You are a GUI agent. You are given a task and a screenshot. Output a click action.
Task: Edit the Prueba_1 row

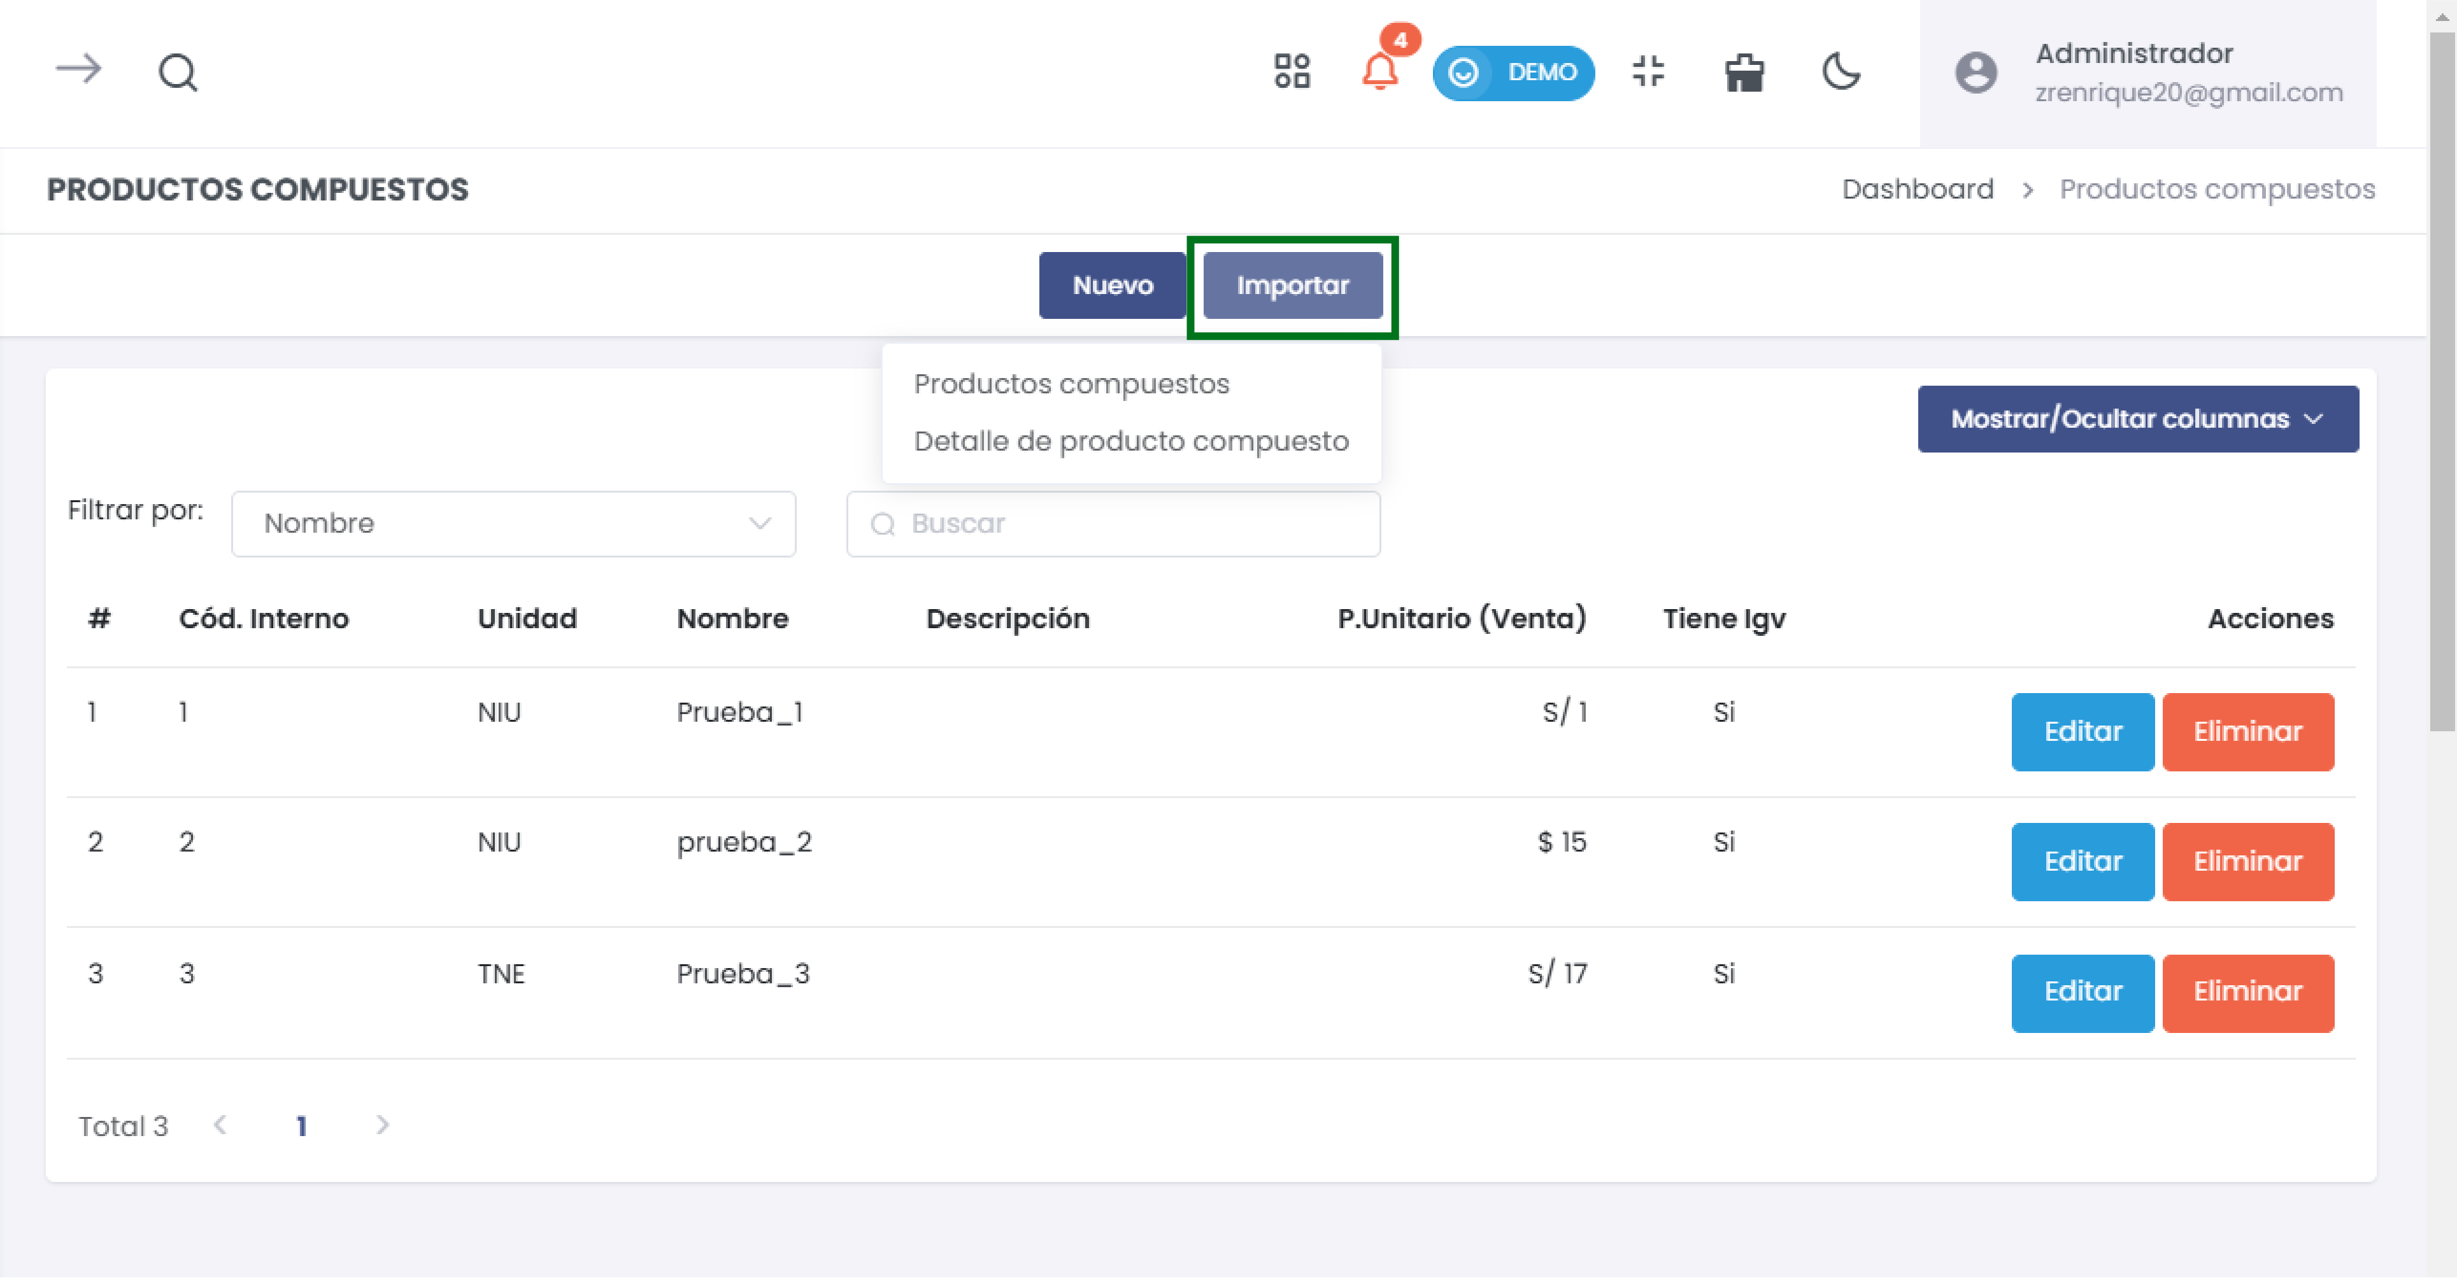[2082, 731]
